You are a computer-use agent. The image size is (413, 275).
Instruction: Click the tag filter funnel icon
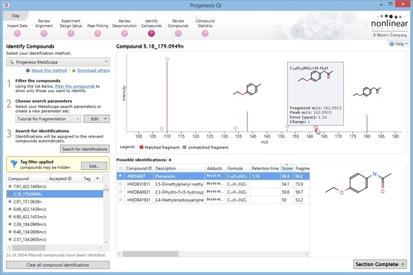pyautogui.click(x=14, y=164)
